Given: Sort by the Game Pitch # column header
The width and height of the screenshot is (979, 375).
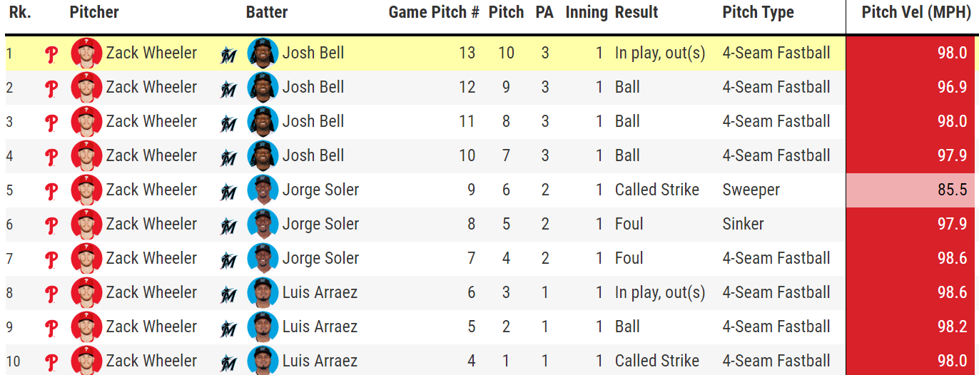Looking at the screenshot, I should (x=433, y=13).
